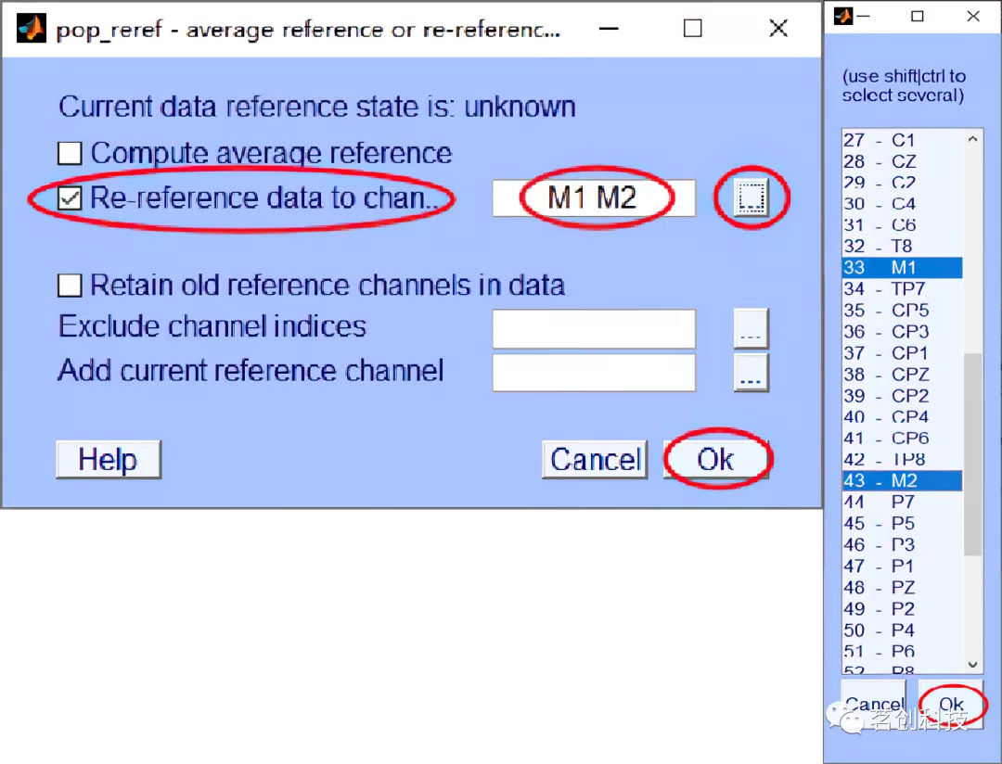Image resolution: width=1002 pixels, height=764 pixels.
Task: Click MATLAB icon in channel list window
Action: point(843,16)
